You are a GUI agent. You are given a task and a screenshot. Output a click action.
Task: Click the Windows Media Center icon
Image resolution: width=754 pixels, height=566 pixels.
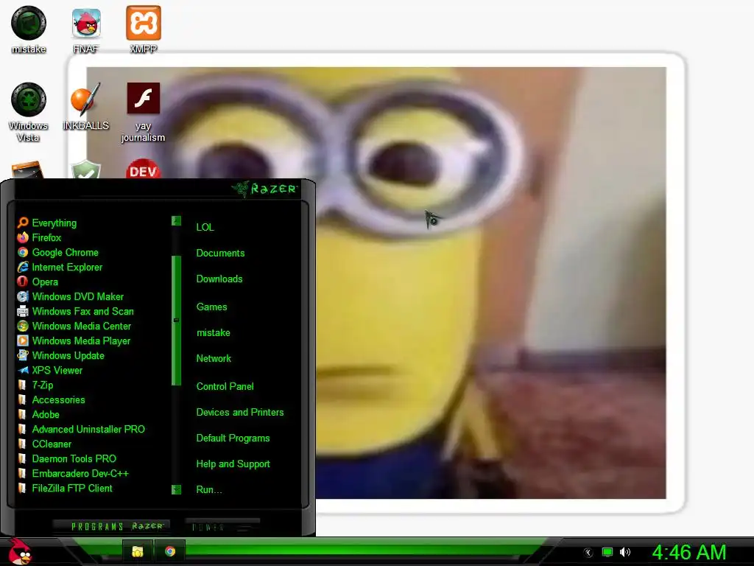(x=23, y=326)
